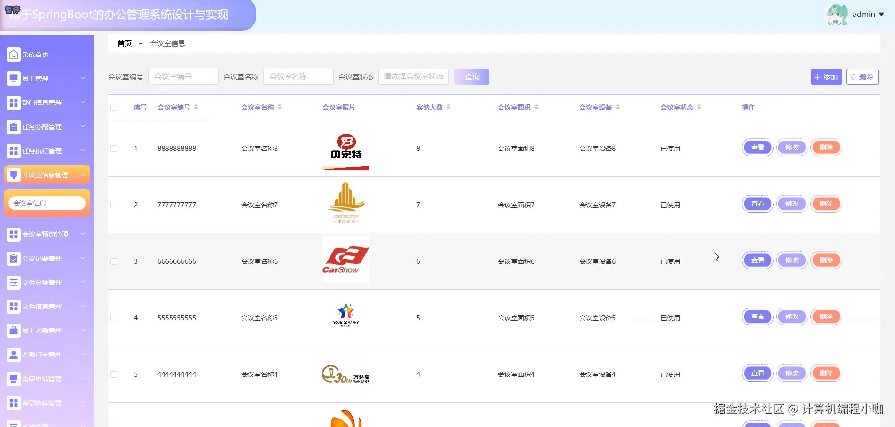Click the 会议室面积7 cell
Screen dimensions: 895x427
[516, 205]
